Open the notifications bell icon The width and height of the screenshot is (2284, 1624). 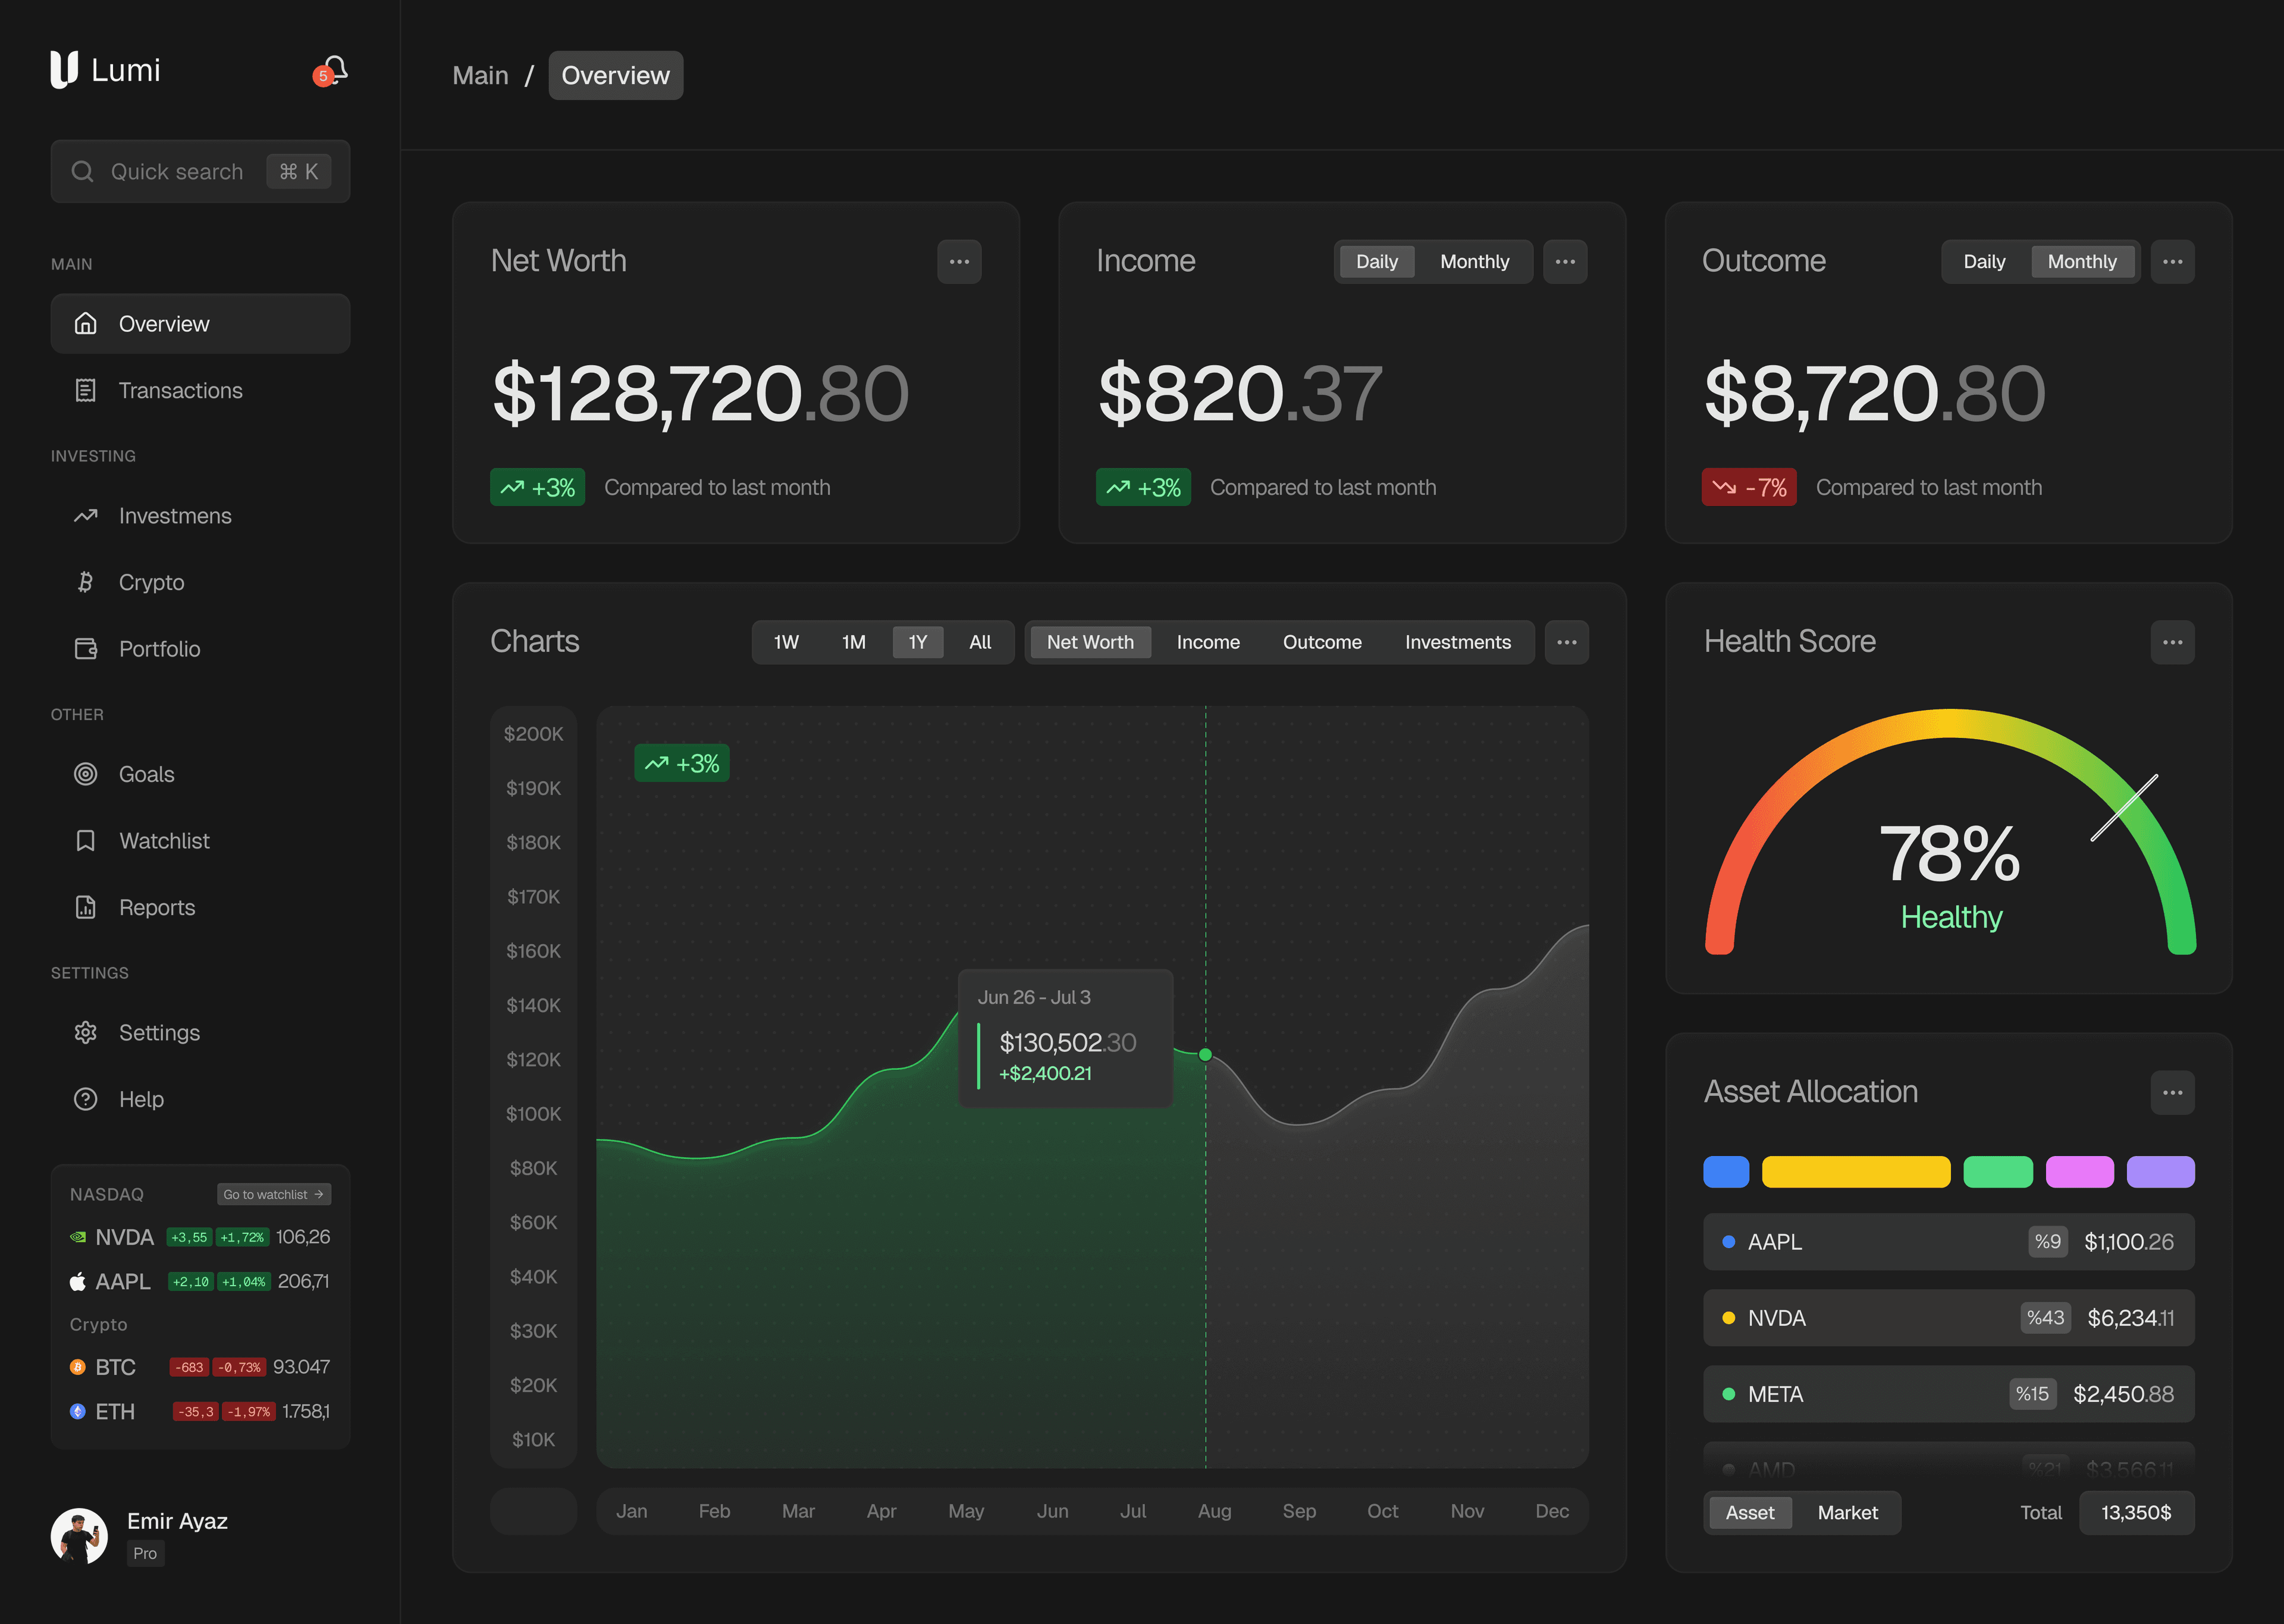click(x=334, y=70)
